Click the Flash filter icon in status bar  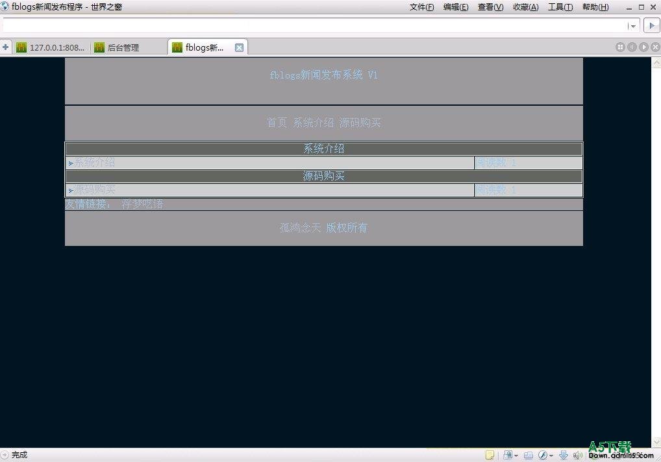pyautogui.click(x=543, y=455)
